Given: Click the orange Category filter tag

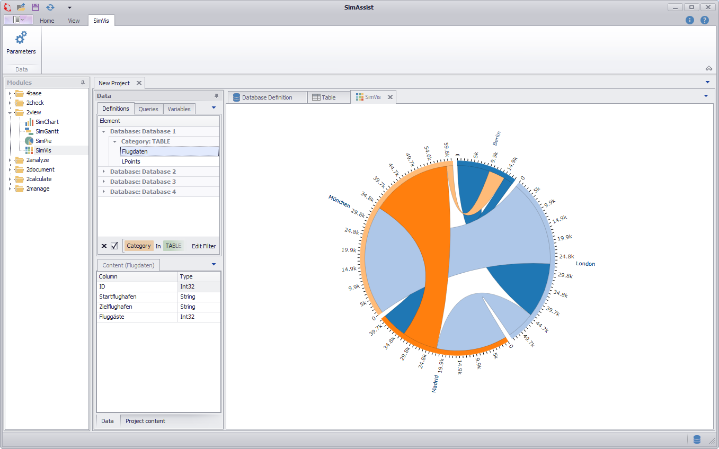Looking at the screenshot, I should coord(139,246).
